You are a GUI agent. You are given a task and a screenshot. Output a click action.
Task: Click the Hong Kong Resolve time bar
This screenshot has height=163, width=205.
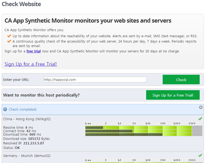pos(94,127)
